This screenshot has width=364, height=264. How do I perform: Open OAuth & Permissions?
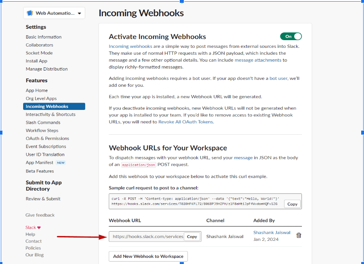coord(47,139)
